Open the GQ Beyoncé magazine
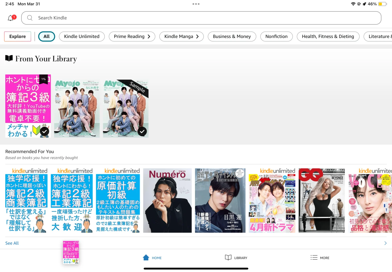 point(322,200)
